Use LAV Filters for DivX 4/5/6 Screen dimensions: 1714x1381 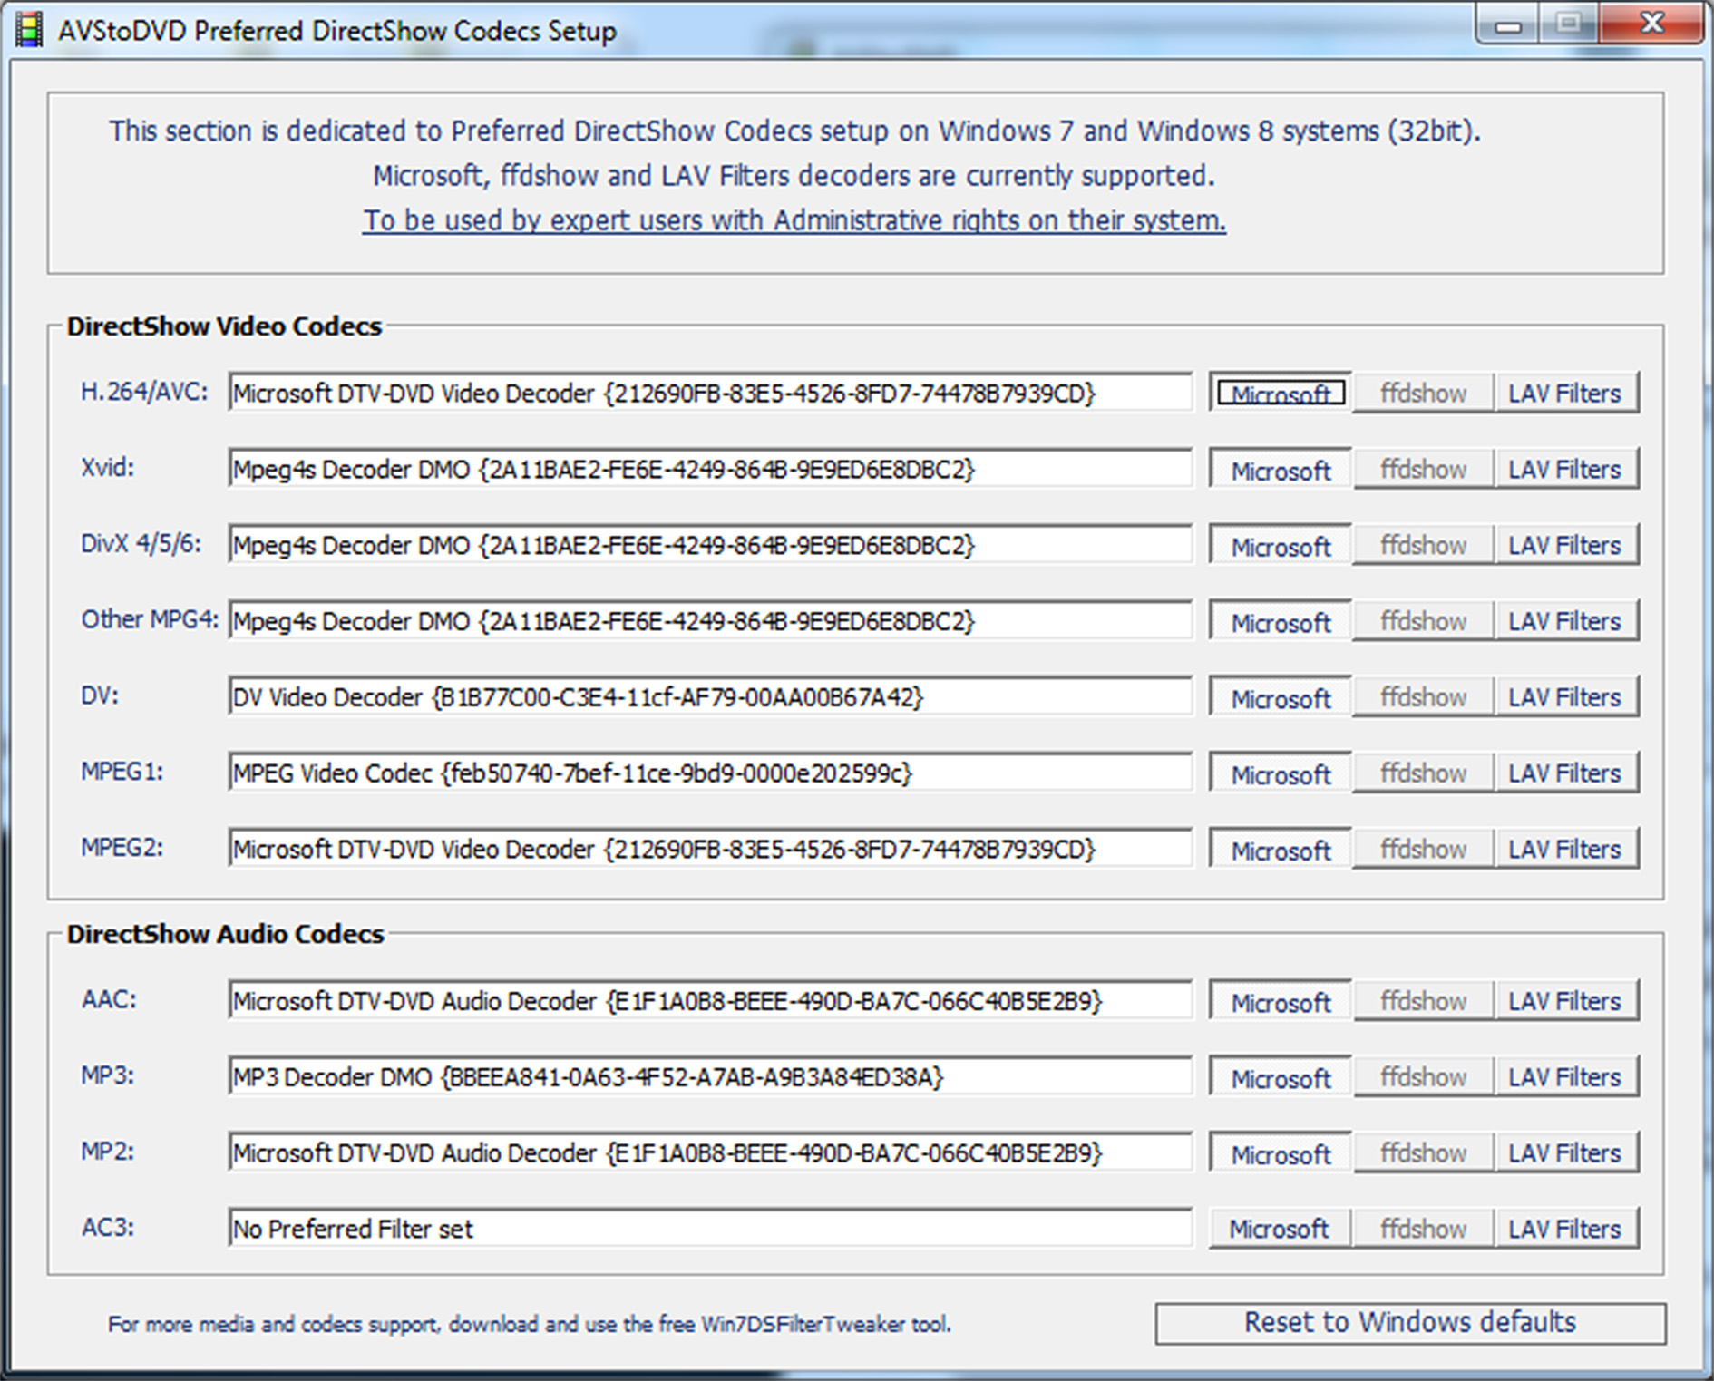click(1565, 545)
